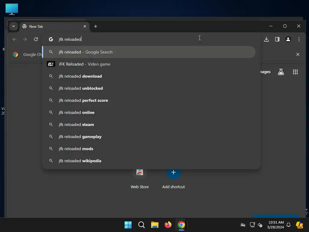Launch Firefox from taskbar
The image size is (309, 232).
[168, 225]
